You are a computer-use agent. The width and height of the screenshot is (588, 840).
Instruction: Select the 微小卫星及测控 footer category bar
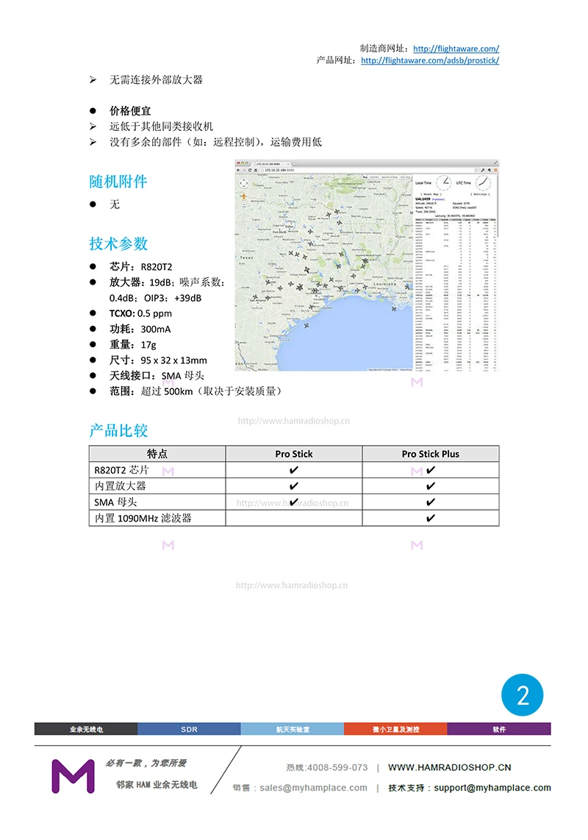point(395,729)
